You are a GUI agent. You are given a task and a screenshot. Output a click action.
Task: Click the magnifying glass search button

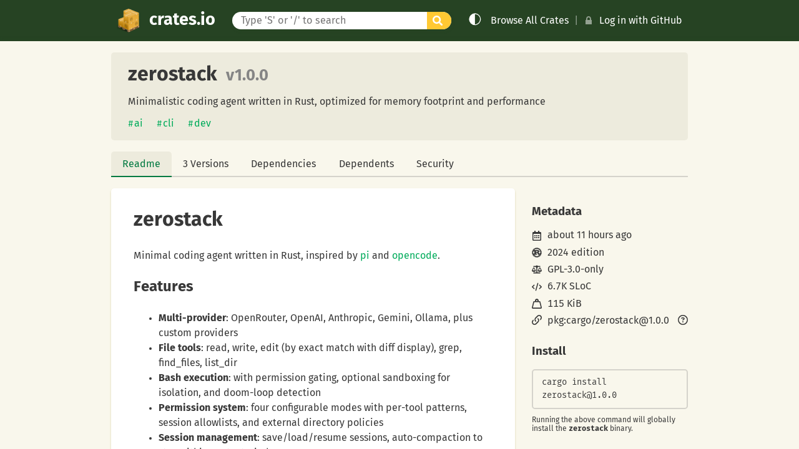[438, 21]
